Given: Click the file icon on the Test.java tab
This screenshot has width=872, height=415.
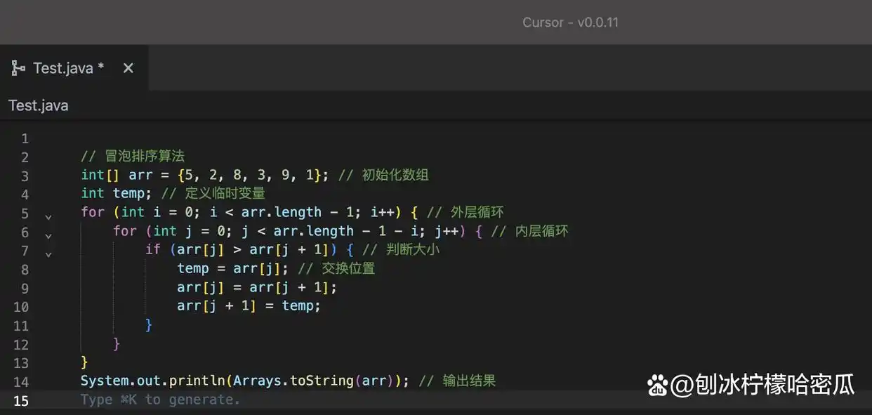Looking at the screenshot, I should tap(18, 68).
